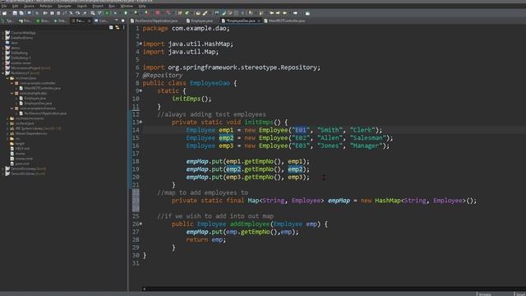
Task: Click the Terminate debug toolbar icon
Action: point(58,13)
